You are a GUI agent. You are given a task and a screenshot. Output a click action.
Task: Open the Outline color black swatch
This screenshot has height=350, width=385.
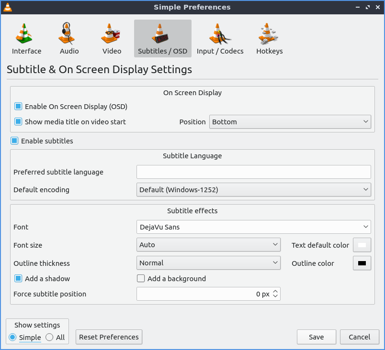(x=362, y=263)
